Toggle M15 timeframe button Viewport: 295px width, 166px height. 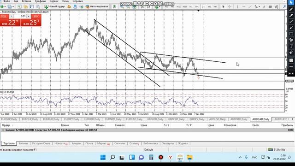point(178,6)
